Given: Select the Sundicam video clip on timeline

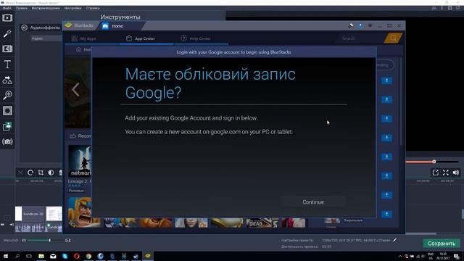Looking at the screenshot, I should 30,214.
